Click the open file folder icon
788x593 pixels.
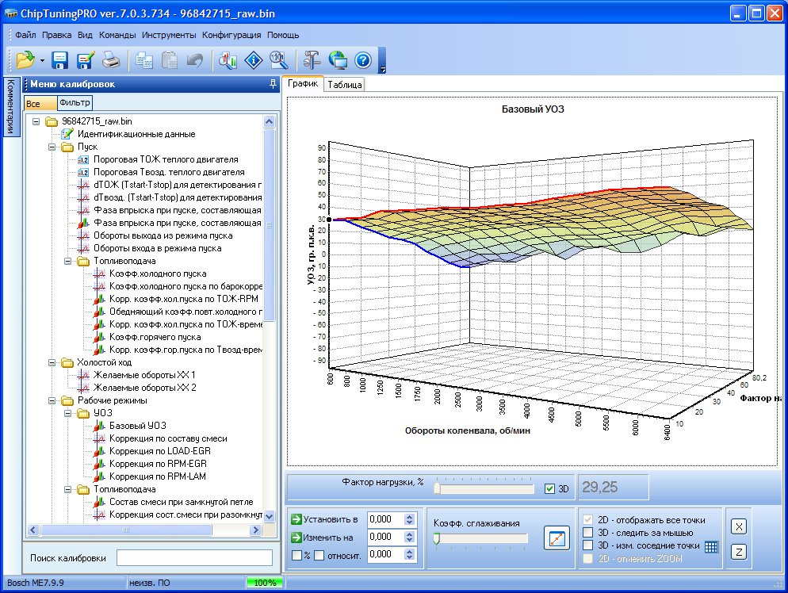tap(25, 60)
